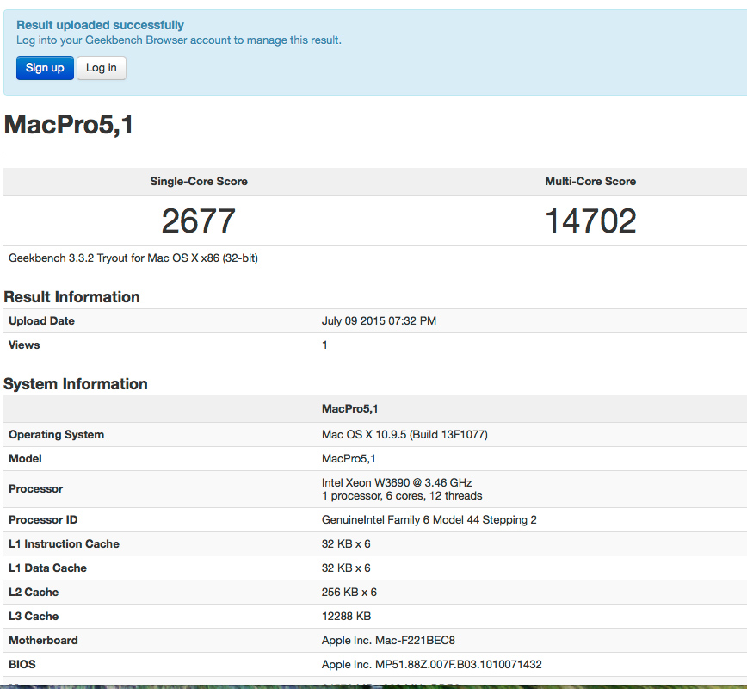
Task: Select GenuineIntel Family 6 Model 44 Stepping 2
Action: click(429, 519)
